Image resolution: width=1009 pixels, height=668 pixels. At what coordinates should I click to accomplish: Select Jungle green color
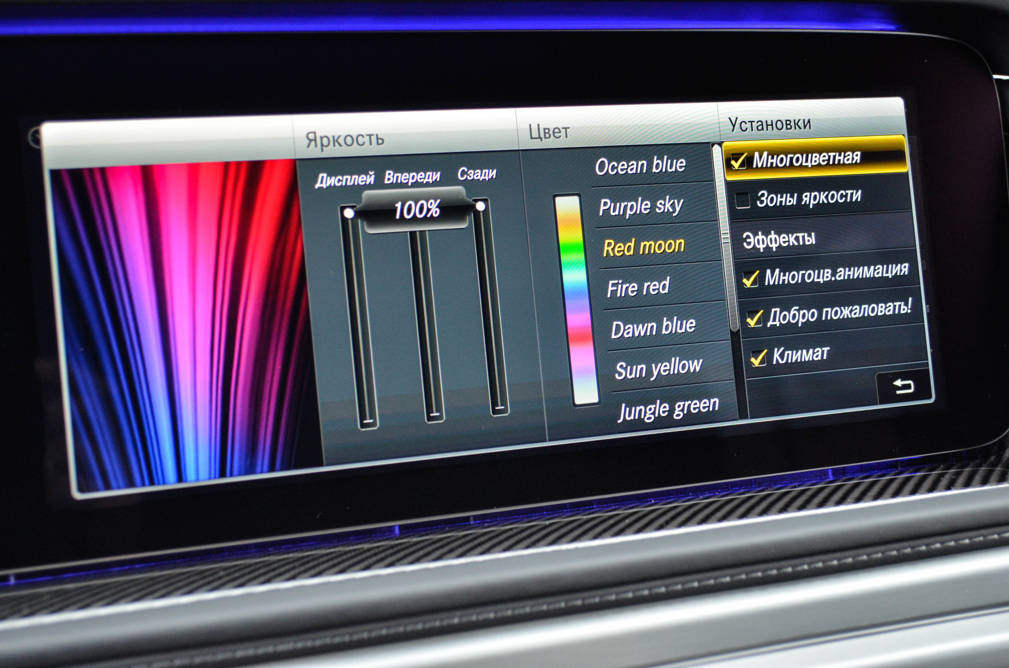(668, 409)
